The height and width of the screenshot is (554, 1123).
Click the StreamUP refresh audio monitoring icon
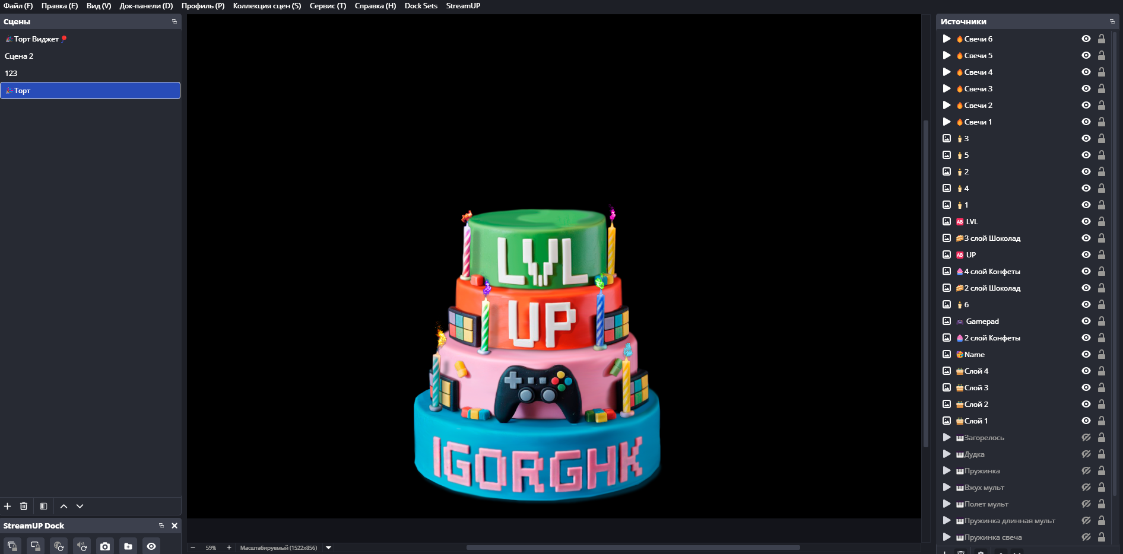(x=82, y=546)
